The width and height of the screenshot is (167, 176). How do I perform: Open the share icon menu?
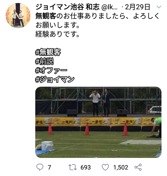pyautogui.click(x=138, y=167)
